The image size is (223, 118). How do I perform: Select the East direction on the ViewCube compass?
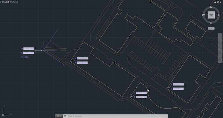coord(219,15)
